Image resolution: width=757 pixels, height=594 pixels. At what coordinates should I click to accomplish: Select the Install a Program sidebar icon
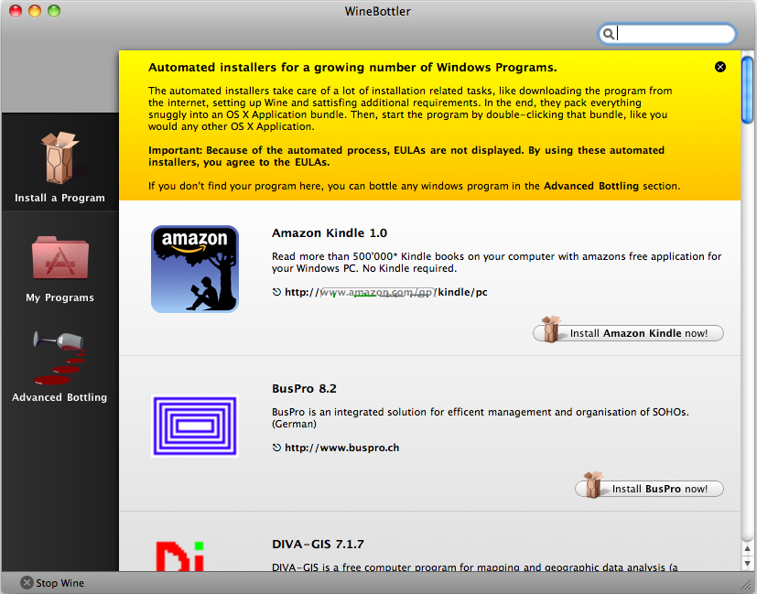tap(59, 158)
